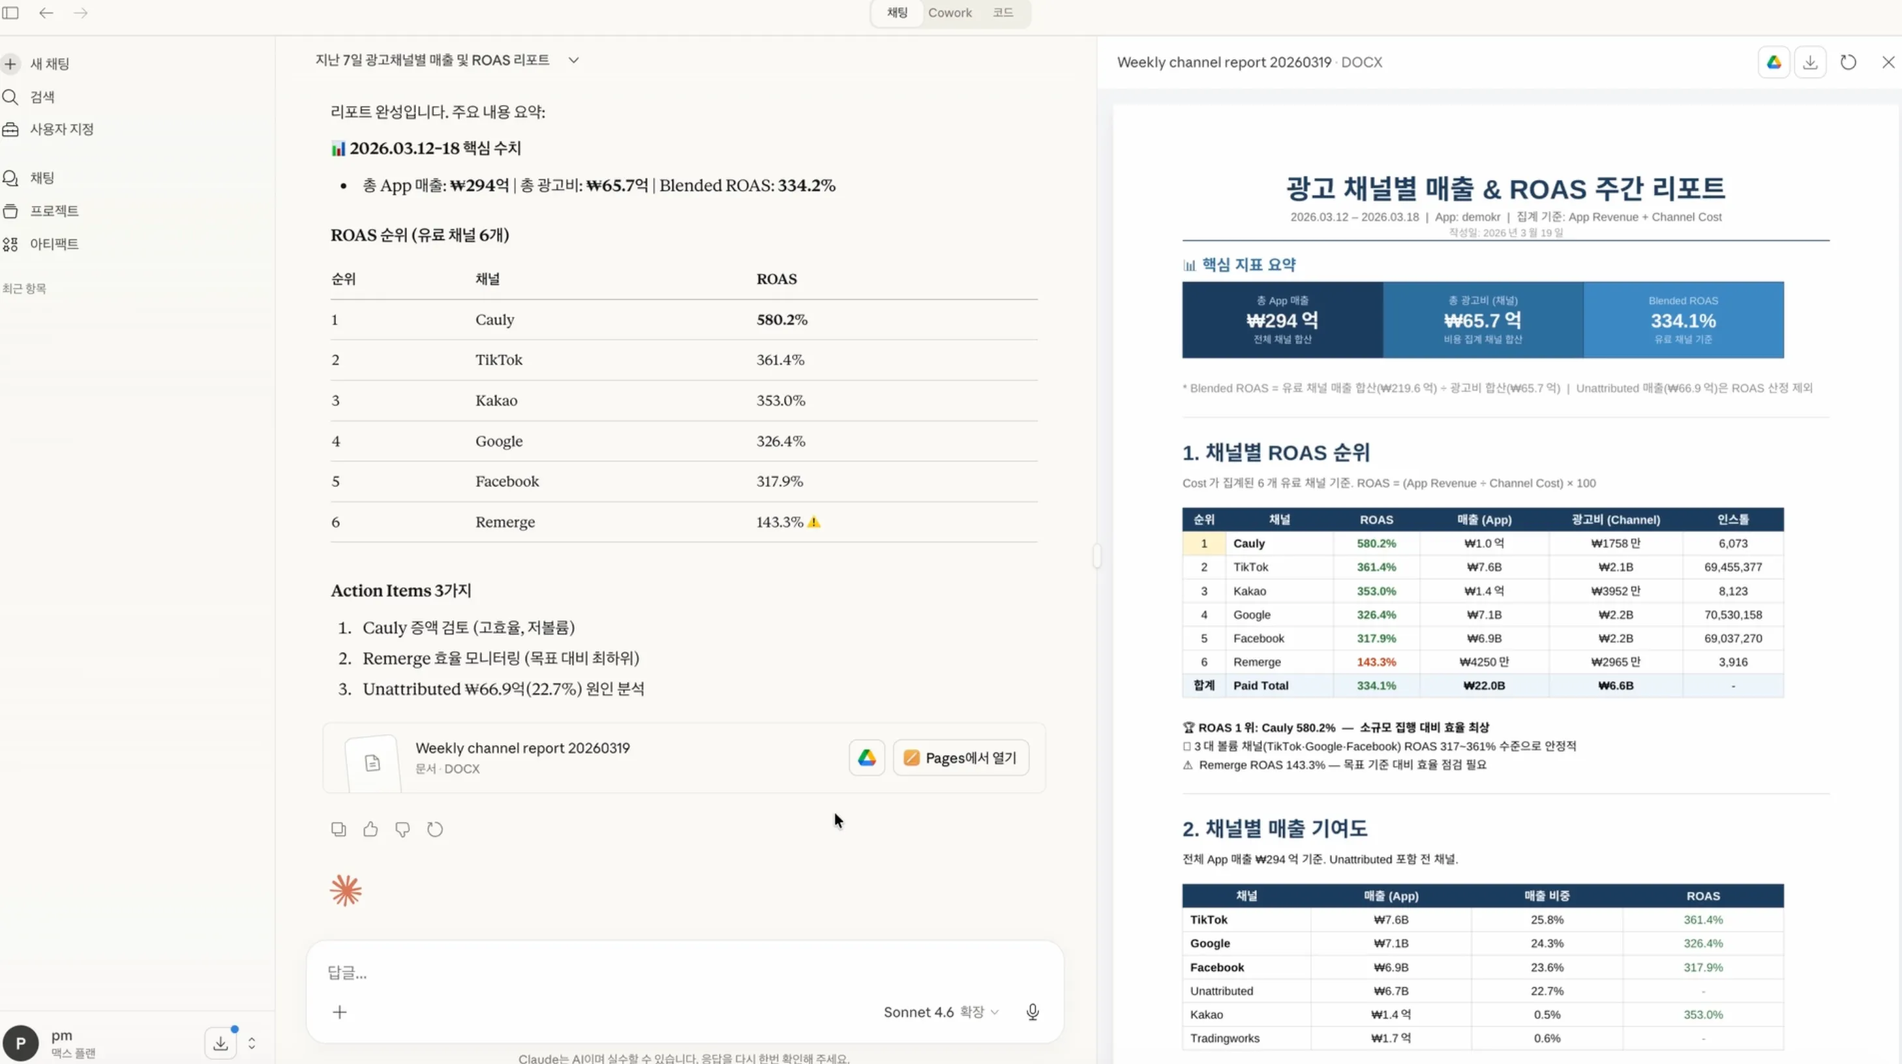Image resolution: width=1902 pixels, height=1064 pixels.
Task: Give thumbs down to the response
Action: [402, 829]
